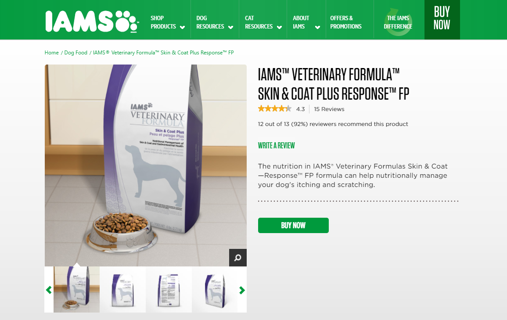Click the dark green Buy Now header button
The width and height of the screenshot is (507, 320).
pyautogui.click(x=442, y=20)
